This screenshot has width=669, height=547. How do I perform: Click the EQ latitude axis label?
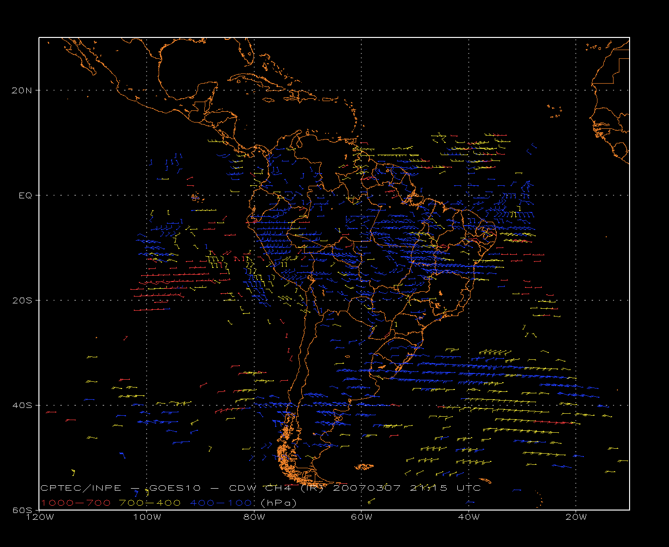(25, 195)
